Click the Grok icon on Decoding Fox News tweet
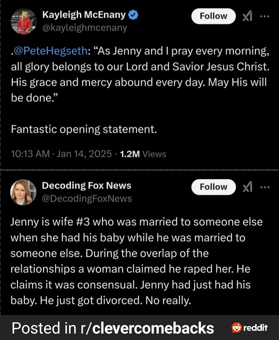This screenshot has width=279, height=340. click(x=247, y=187)
